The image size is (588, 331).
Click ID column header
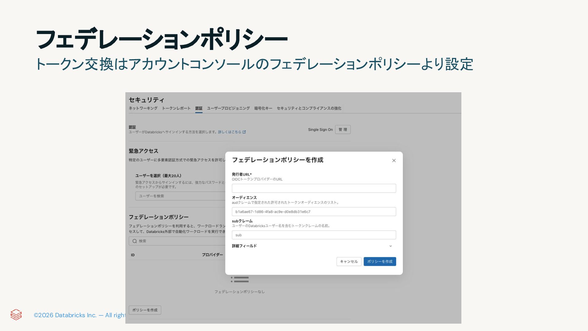[133, 255]
